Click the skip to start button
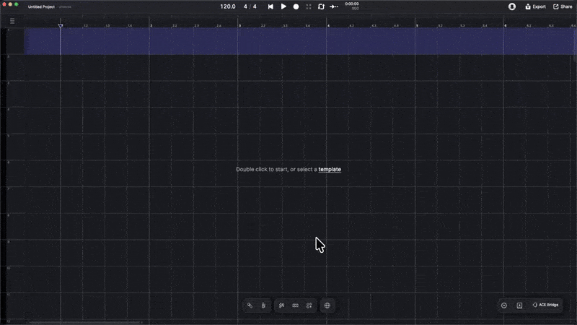Image resolution: width=577 pixels, height=325 pixels. tap(270, 6)
